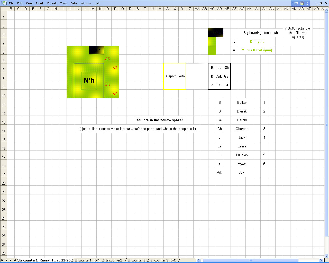329x263 pixels.
Task: Select the 'Gharesh' name cell
Action: 242,129
